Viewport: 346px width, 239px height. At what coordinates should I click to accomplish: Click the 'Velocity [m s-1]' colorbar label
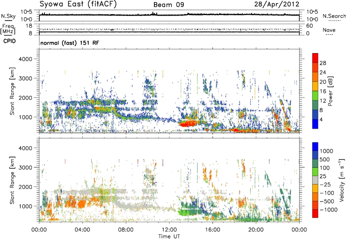(x=342, y=180)
